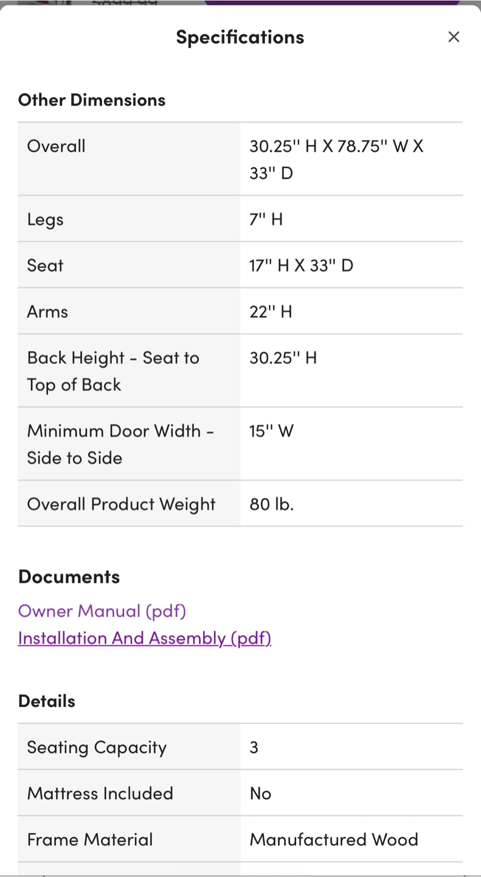Image resolution: width=481 pixels, height=877 pixels.
Task: Click the Manufactured Wood frame material value
Action: pos(334,840)
